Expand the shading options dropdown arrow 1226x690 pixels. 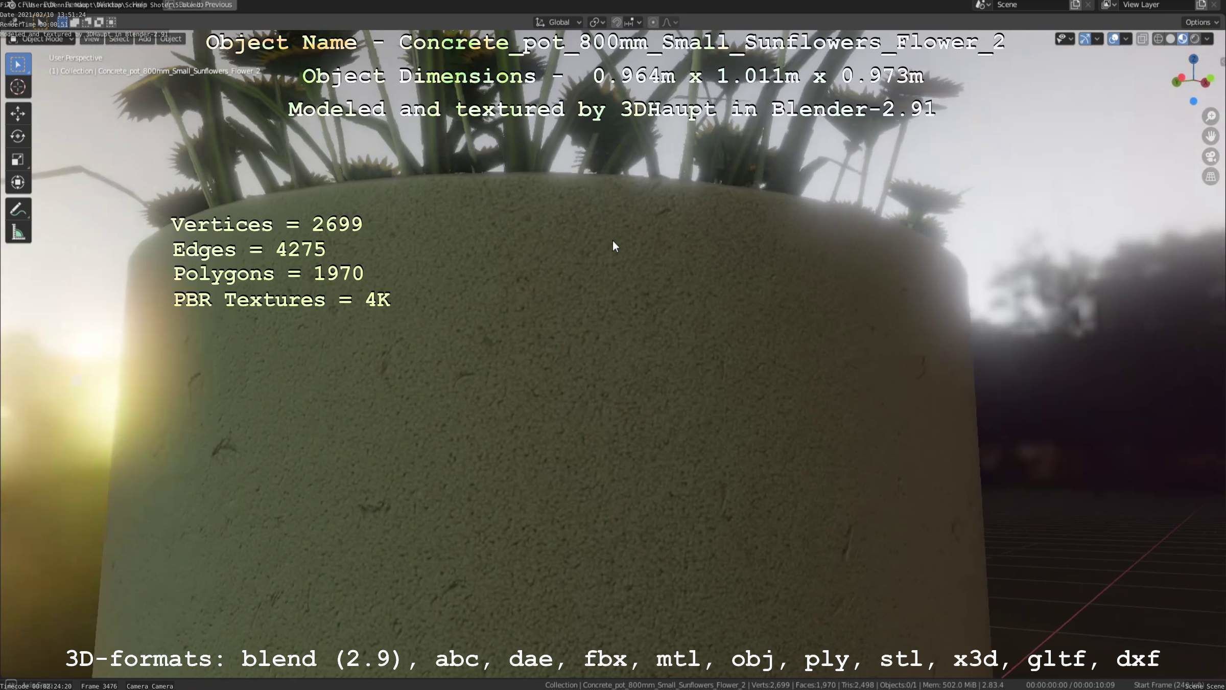click(x=1207, y=39)
